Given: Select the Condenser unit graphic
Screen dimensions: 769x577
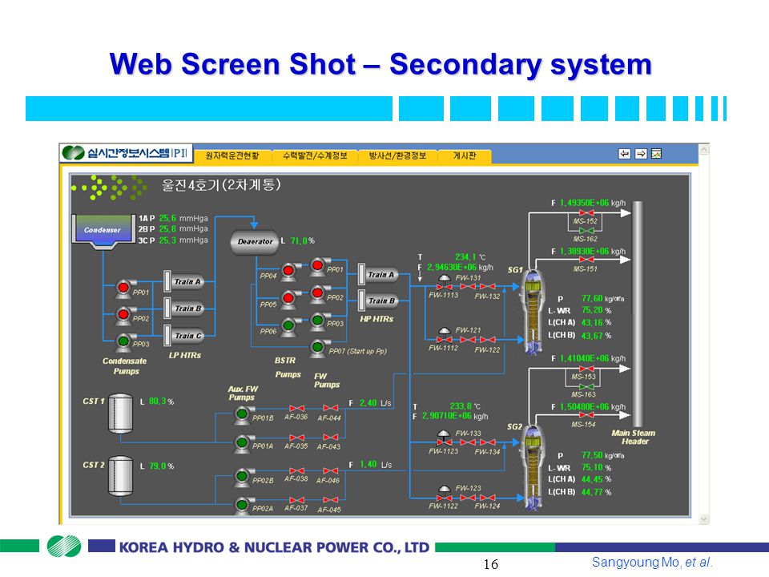Looking at the screenshot, I should pos(103,231).
